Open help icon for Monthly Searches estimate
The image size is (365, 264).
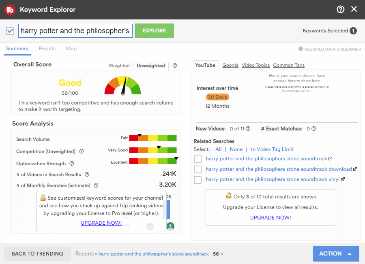[96, 185]
